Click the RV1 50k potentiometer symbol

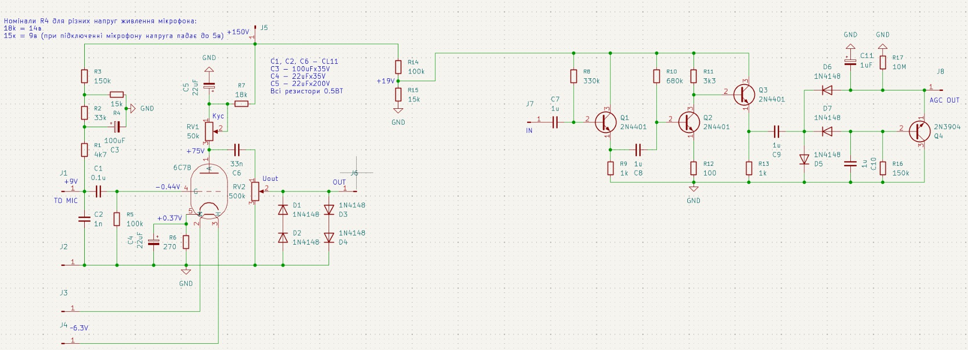pos(209,131)
